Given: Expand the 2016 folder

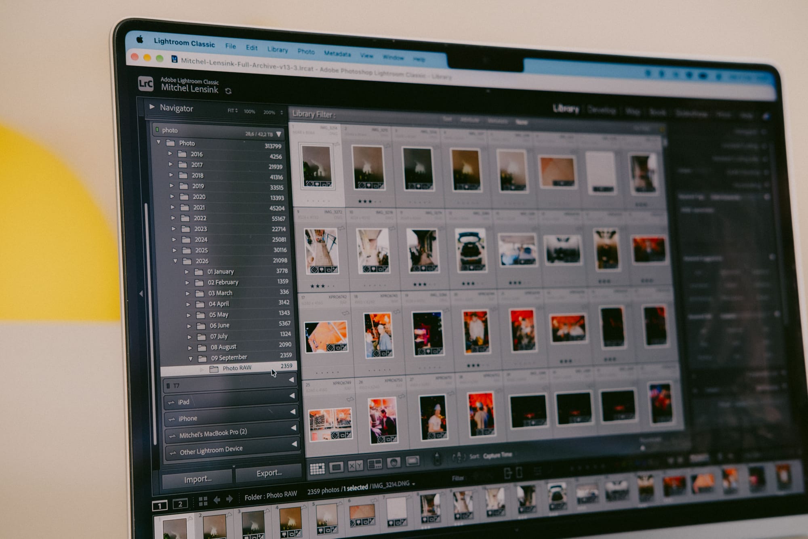Looking at the screenshot, I should pos(170,154).
